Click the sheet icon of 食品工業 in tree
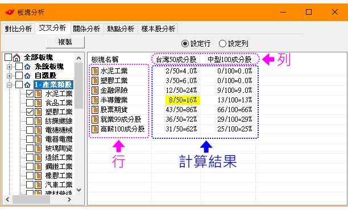 [38, 103]
